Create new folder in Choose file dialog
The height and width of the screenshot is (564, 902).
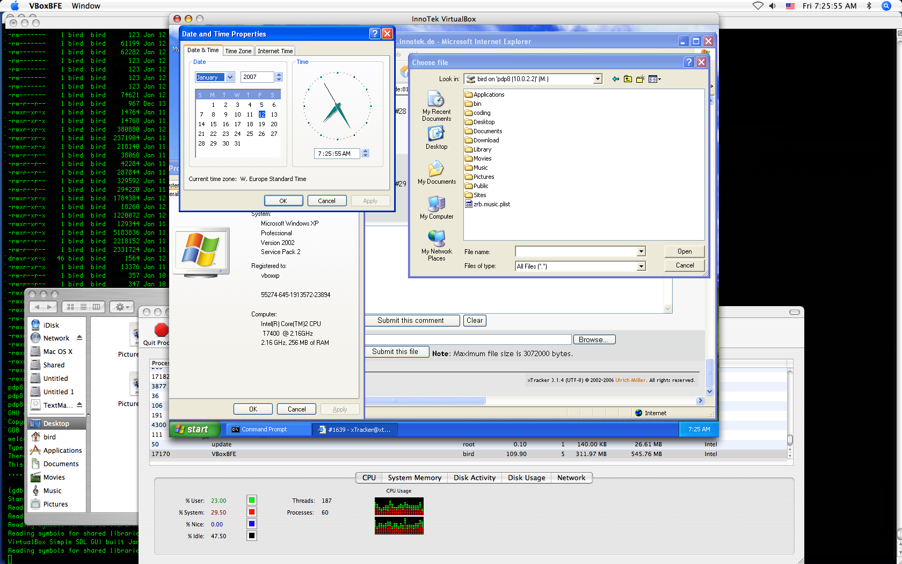coord(640,79)
